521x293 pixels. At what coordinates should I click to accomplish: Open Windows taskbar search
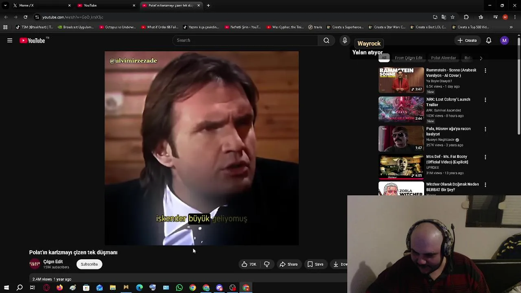click(x=20, y=288)
